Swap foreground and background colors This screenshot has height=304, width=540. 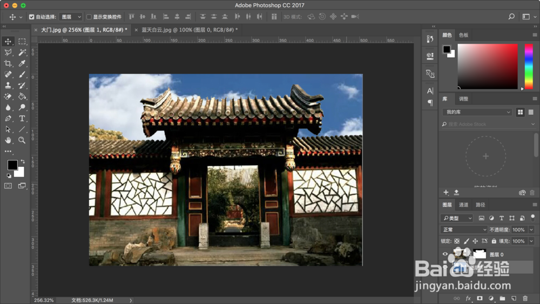[22, 161]
